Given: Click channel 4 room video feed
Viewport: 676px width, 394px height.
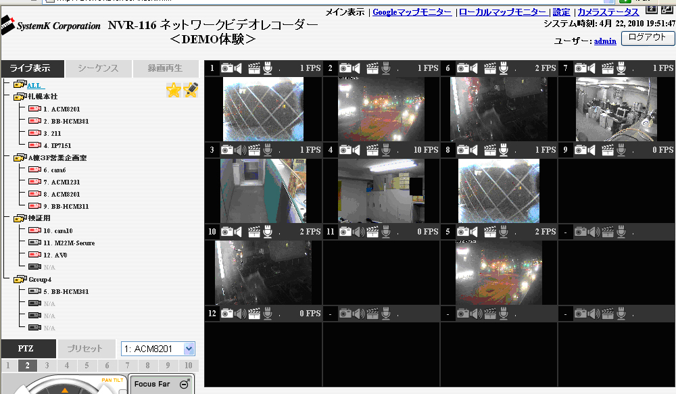Looking at the screenshot, I should pos(381,191).
